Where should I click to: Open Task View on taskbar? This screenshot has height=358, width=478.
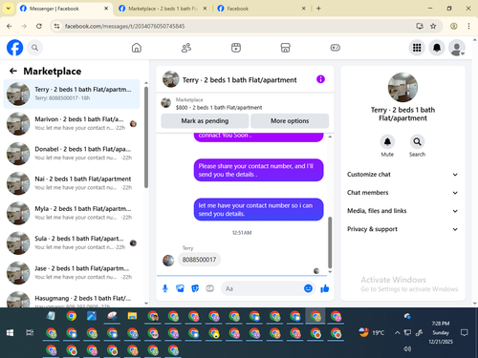pos(30,333)
